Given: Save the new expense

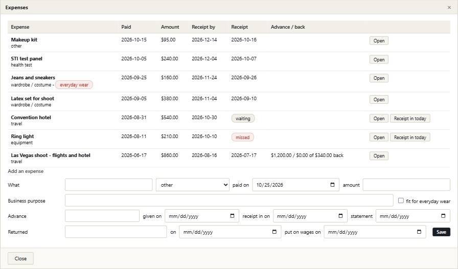Looking at the screenshot, I should (x=441, y=232).
